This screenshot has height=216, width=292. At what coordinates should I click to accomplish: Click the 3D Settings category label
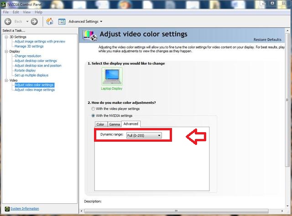(x=18, y=37)
